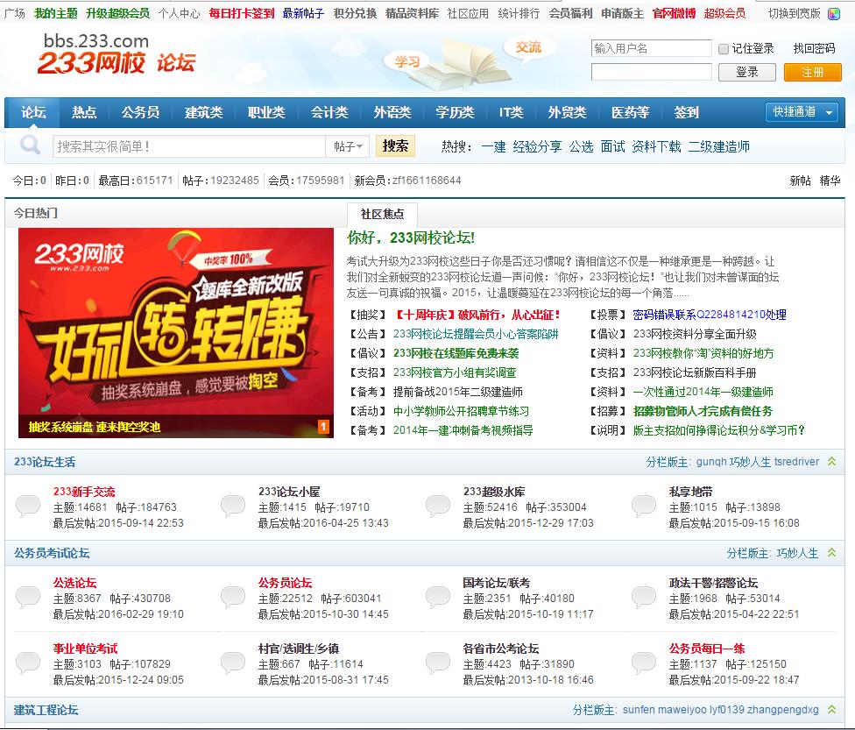Screen dimensions: 855x730
Task: Select the 论坛 navigation tab
Action: click(x=33, y=112)
